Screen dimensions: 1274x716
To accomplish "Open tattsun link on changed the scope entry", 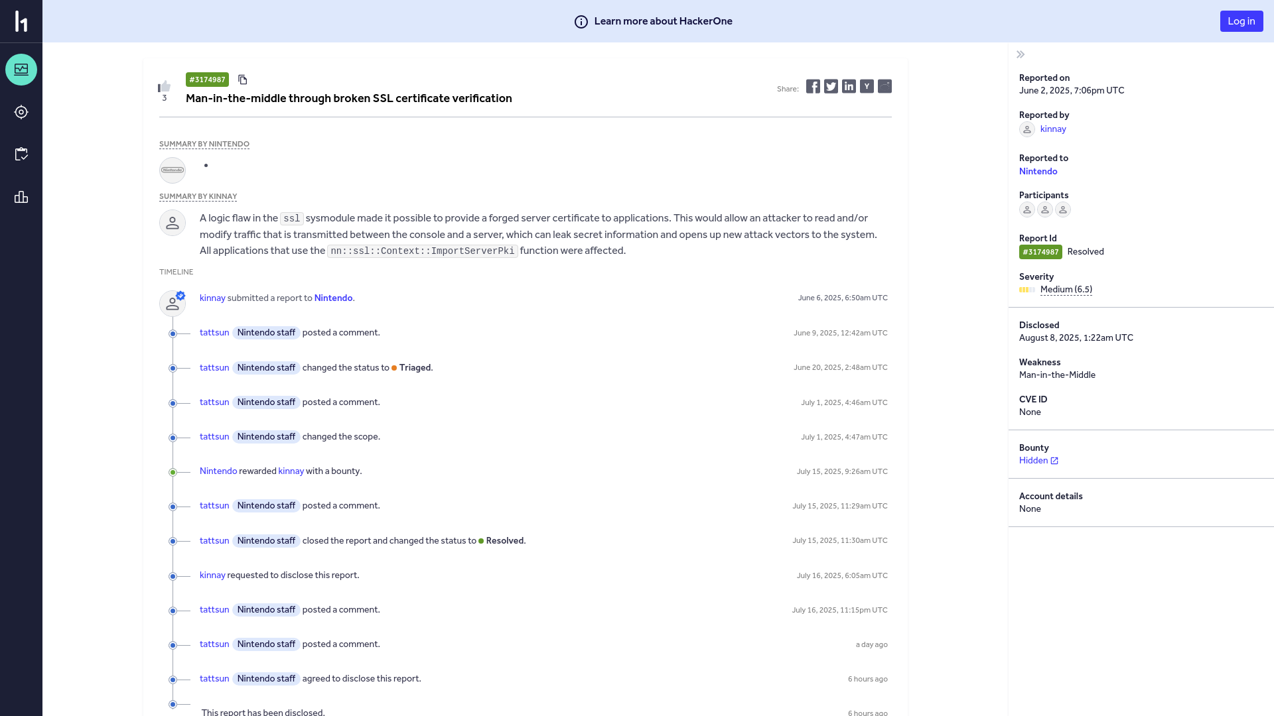I will pos(214,436).
